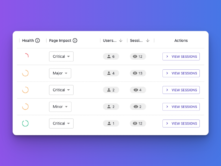This screenshot has height=166, width=221.
Task: Open the Critical dropdown in the 1-user row
Action: point(61,124)
